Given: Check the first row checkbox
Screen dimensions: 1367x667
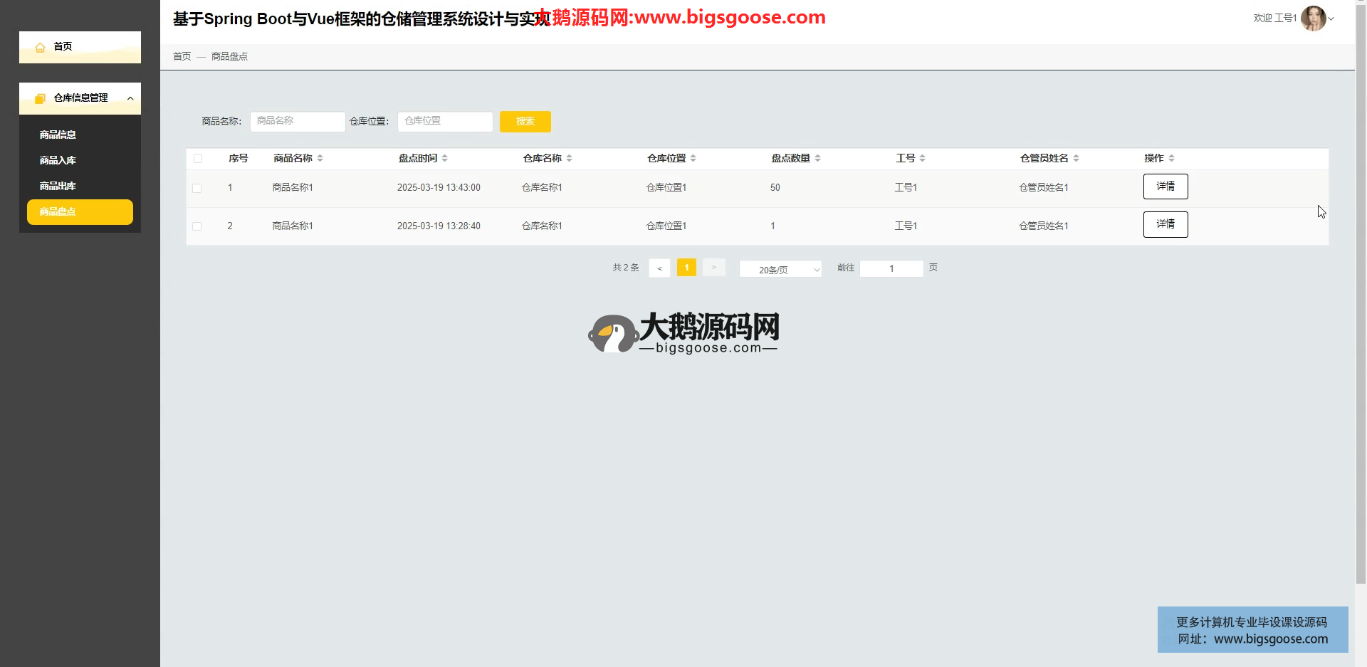Looking at the screenshot, I should [197, 188].
